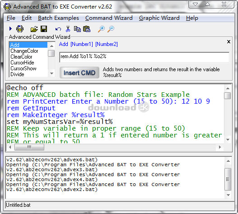Open the Help menu
Screen dimensions: 238x214
[192, 18]
